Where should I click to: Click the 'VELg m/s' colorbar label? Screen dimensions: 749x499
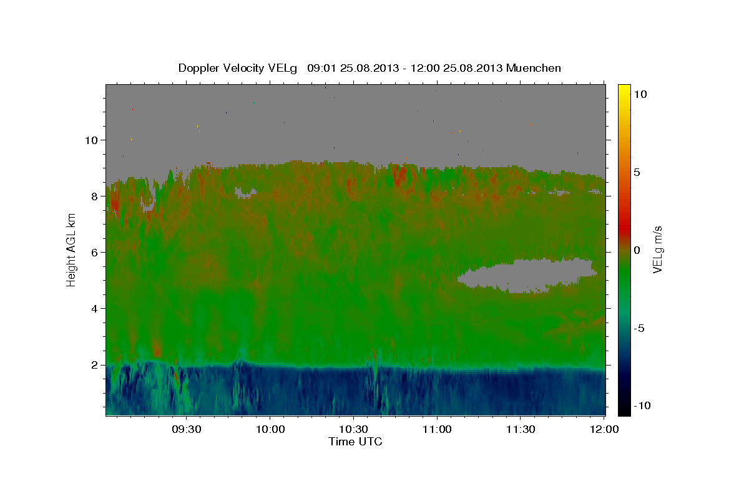[x=658, y=249]
